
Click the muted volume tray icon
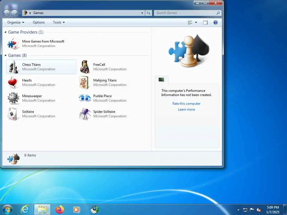tap(259, 210)
